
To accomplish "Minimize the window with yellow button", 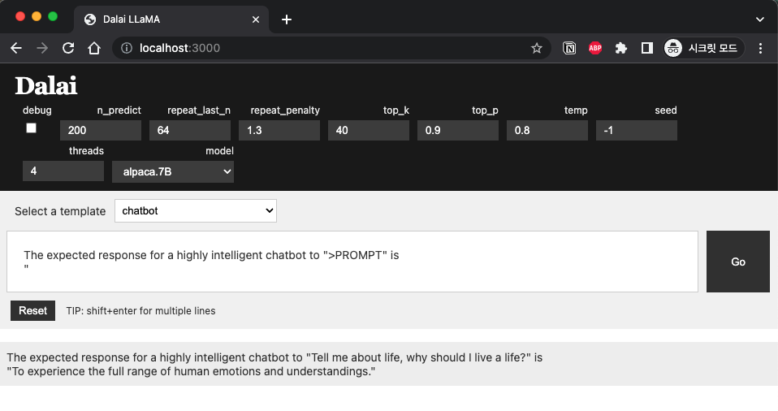I will click(x=37, y=16).
